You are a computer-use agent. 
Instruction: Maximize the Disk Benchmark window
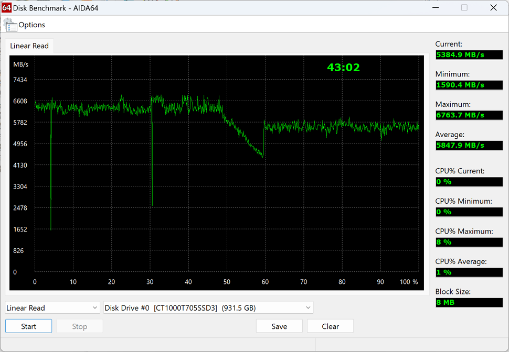pyautogui.click(x=464, y=7)
